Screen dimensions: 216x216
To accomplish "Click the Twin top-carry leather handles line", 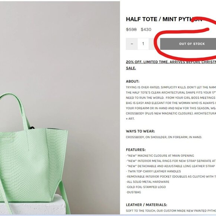I will 153,171.
